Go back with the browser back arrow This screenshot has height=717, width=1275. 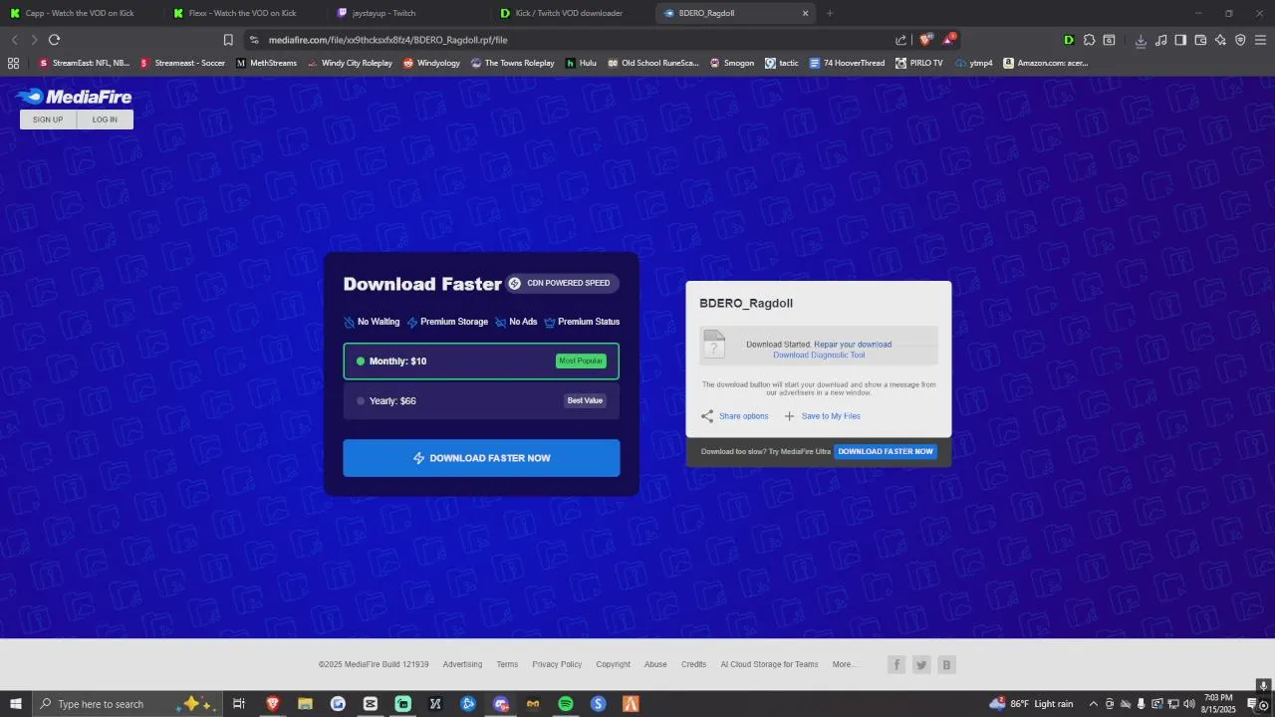tap(14, 40)
